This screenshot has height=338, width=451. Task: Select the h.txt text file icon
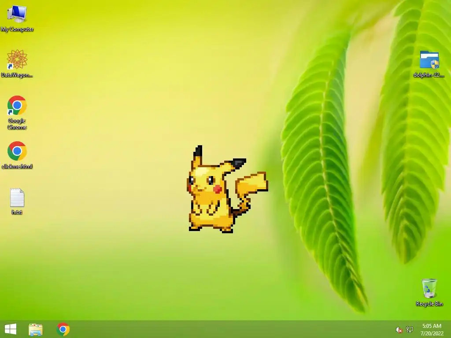(x=17, y=198)
